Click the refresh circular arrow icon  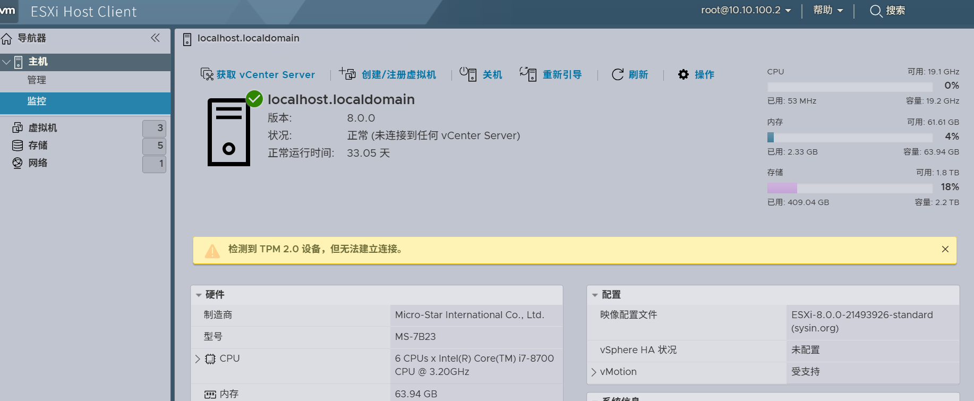click(618, 74)
